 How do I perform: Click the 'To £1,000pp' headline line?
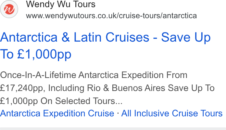[x=36, y=54]
